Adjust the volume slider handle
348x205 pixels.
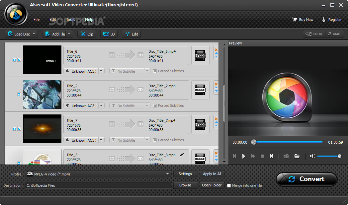pos(339,156)
